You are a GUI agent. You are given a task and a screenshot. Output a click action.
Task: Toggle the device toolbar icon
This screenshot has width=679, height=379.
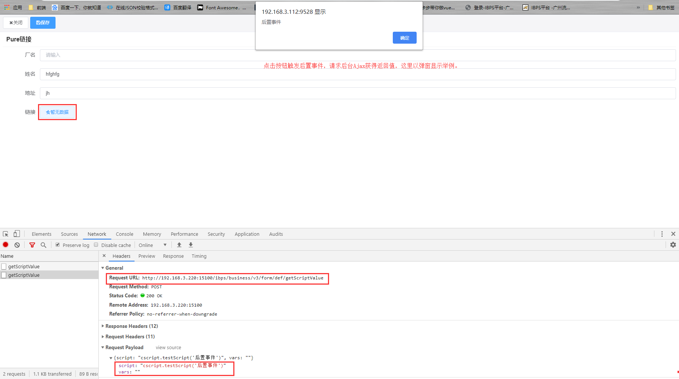[17, 234]
